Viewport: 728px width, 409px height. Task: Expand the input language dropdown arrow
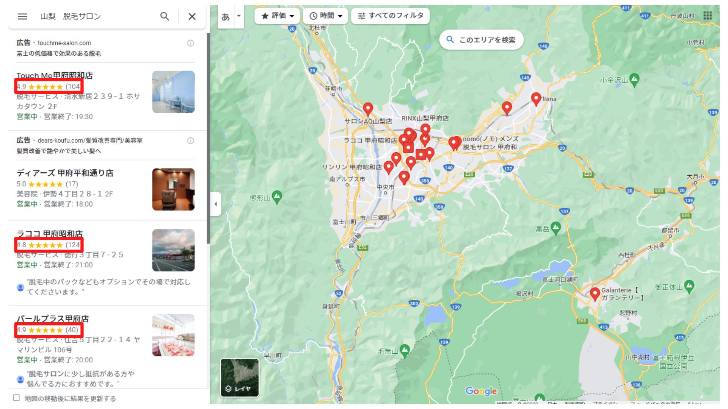[239, 16]
